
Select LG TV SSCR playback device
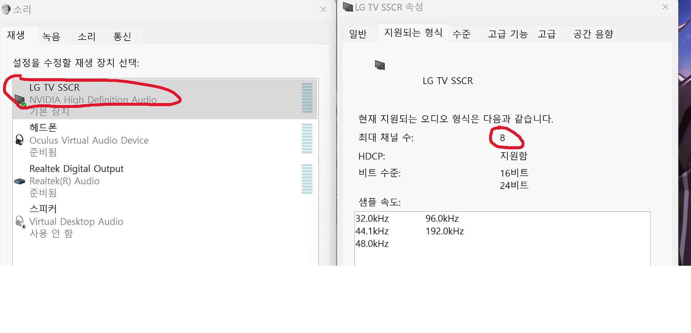pos(165,99)
